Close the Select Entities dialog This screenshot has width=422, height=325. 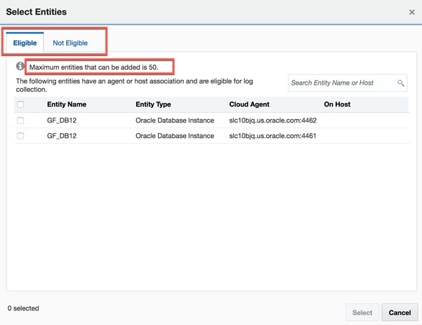(x=411, y=12)
